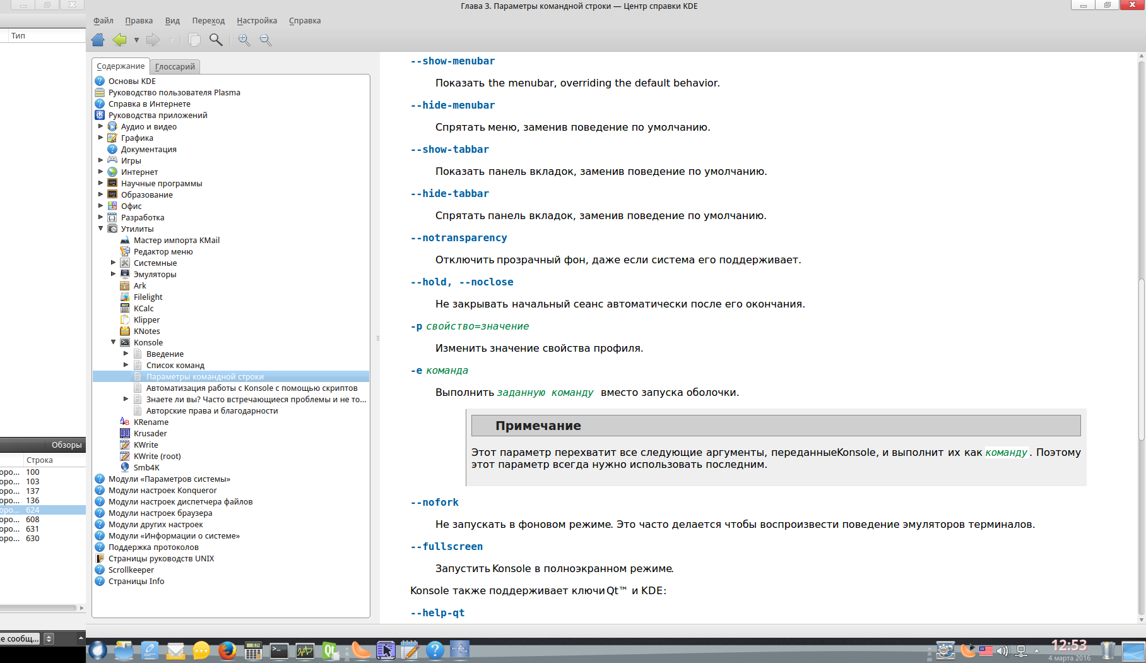Select KCalc in the contents tree

coord(143,308)
